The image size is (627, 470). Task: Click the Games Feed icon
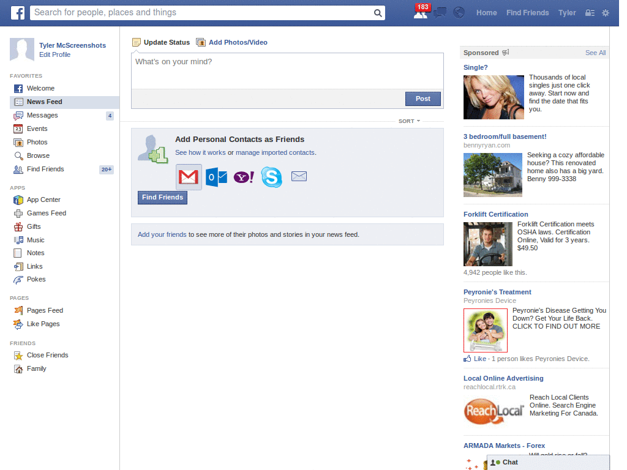point(18,214)
